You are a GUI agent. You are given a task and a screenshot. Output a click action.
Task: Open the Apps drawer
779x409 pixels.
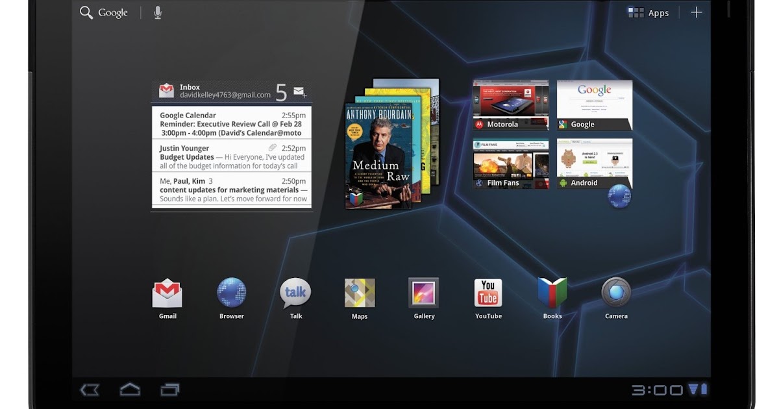pos(648,12)
